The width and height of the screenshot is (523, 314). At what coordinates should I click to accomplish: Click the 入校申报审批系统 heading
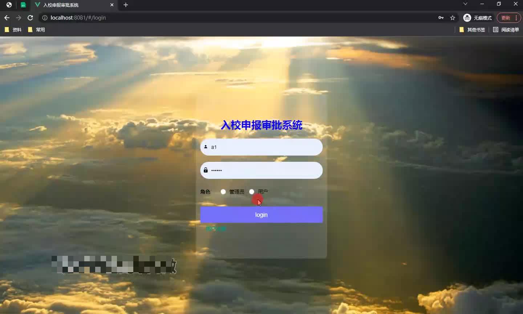click(x=261, y=125)
